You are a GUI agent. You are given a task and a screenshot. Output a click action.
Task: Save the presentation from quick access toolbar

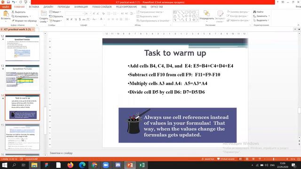tap(8, 2)
